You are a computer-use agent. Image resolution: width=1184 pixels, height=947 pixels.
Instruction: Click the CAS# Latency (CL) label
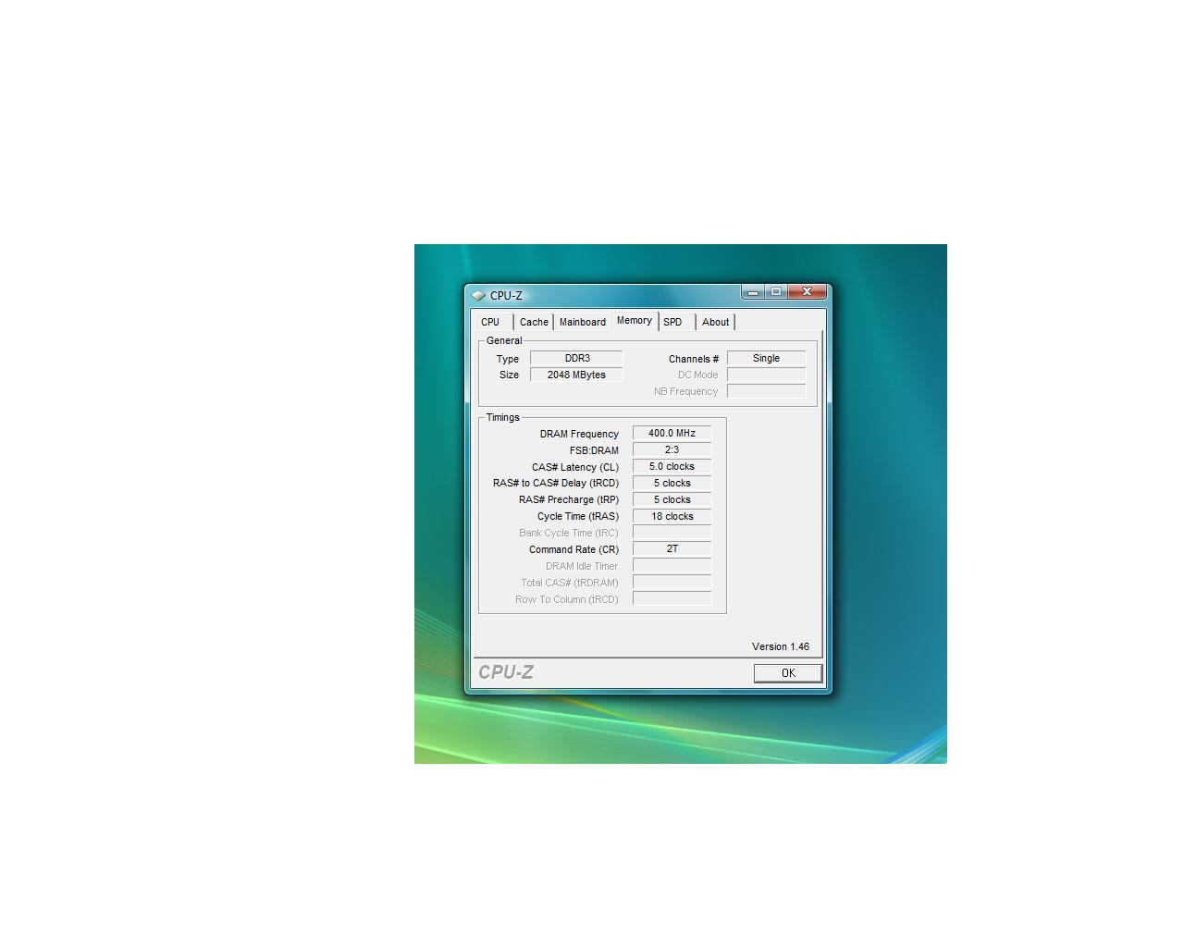[575, 467]
